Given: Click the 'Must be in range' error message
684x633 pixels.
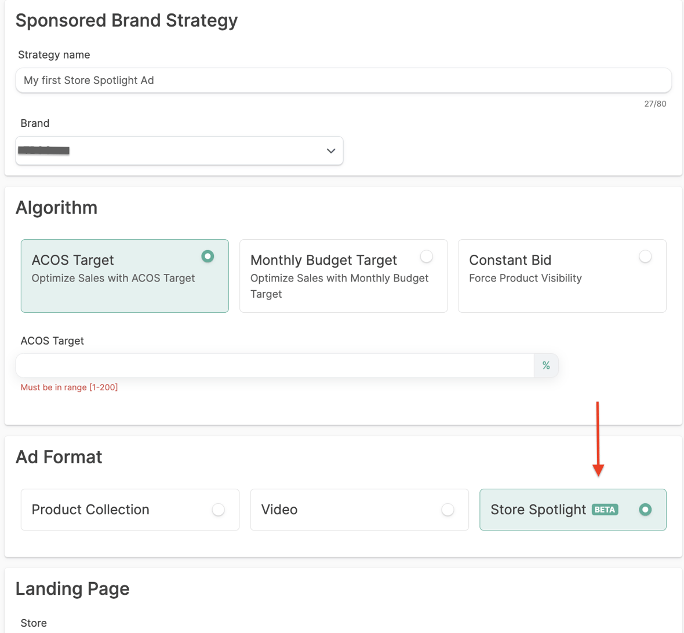Looking at the screenshot, I should [69, 387].
